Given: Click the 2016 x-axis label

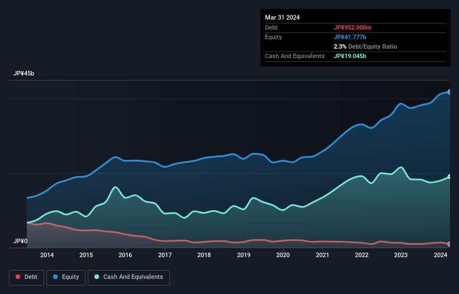Looking at the screenshot, I should coord(125,255).
